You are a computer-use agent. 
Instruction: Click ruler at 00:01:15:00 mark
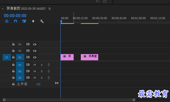click(158, 18)
